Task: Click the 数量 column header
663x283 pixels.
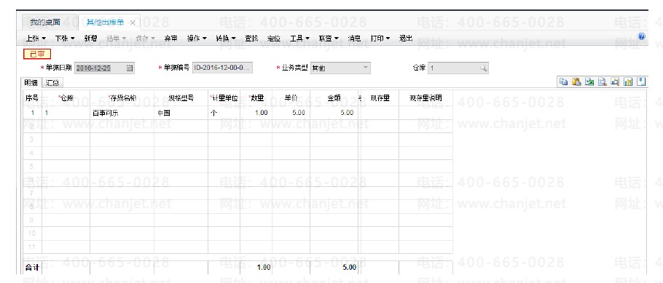Action: 256,98
